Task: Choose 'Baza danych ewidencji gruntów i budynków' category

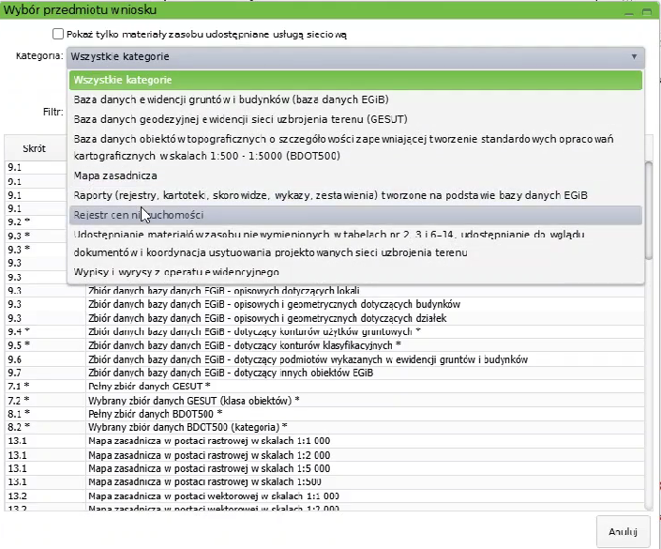Action: (x=232, y=99)
